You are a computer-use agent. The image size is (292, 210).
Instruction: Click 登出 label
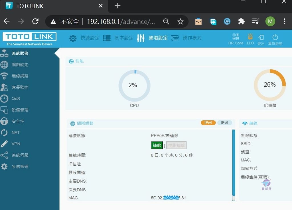261,44
